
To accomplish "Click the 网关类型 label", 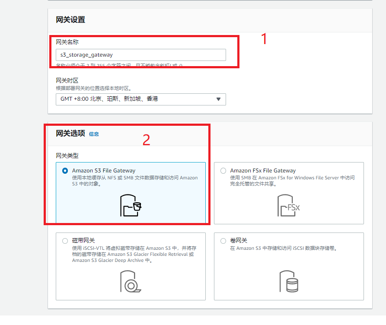I will click(67, 156).
